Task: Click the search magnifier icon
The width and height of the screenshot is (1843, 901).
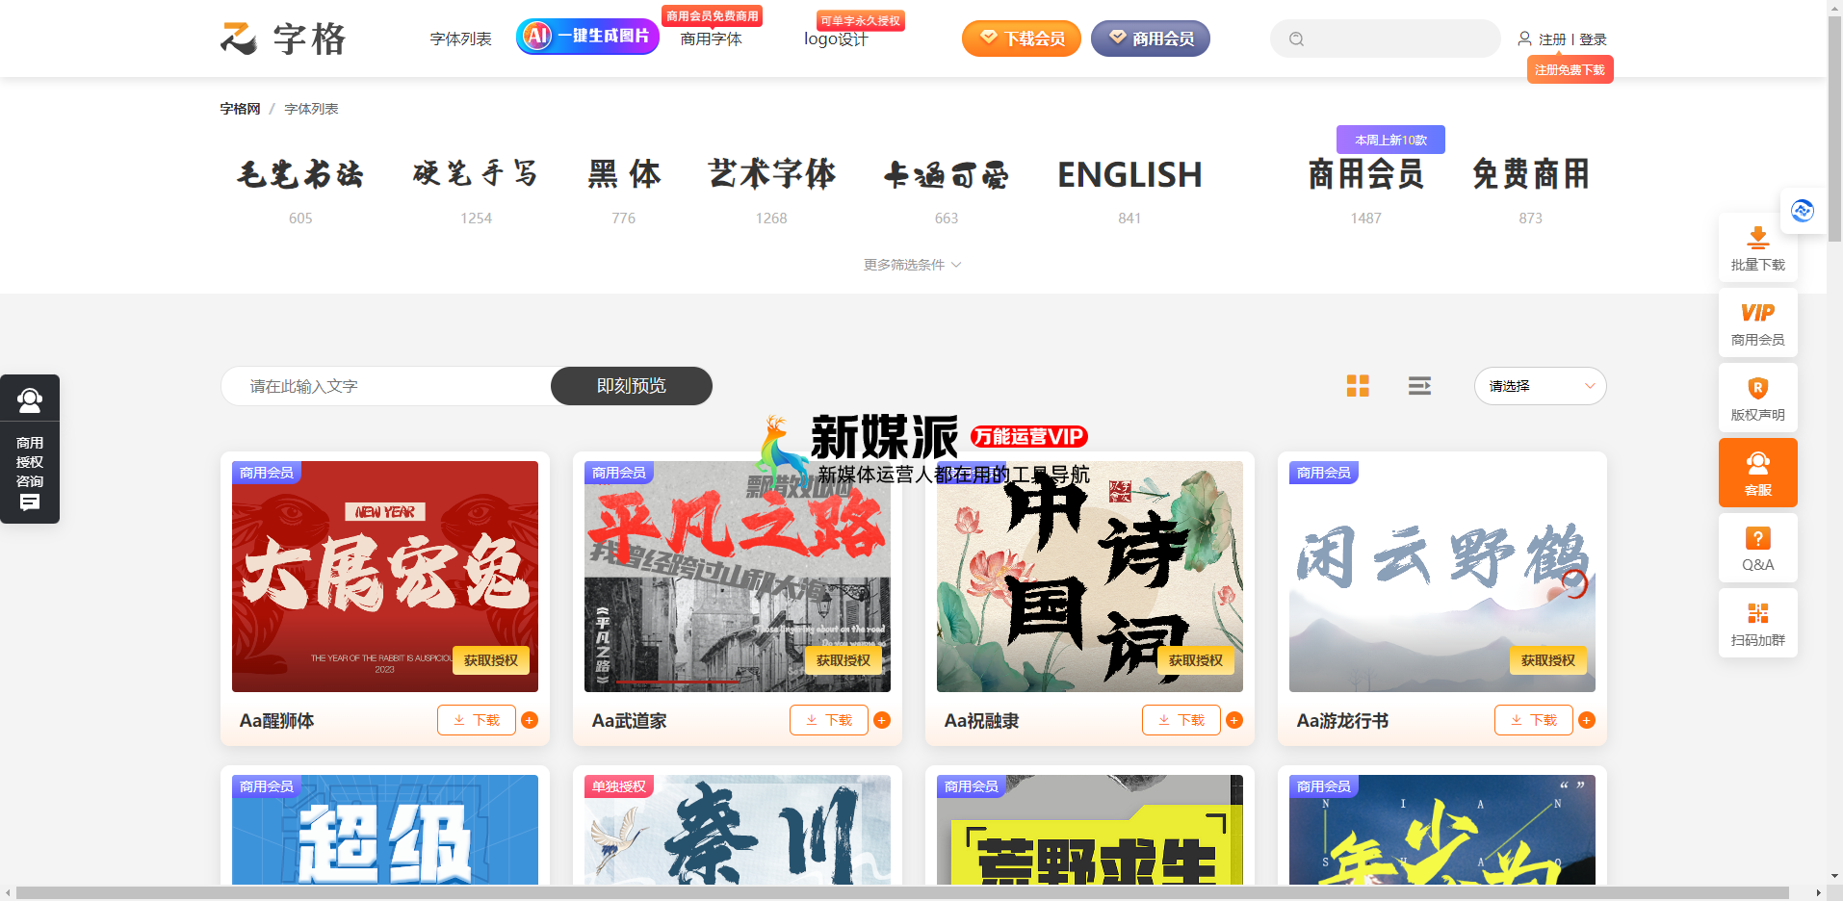Action: tap(1297, 39)
